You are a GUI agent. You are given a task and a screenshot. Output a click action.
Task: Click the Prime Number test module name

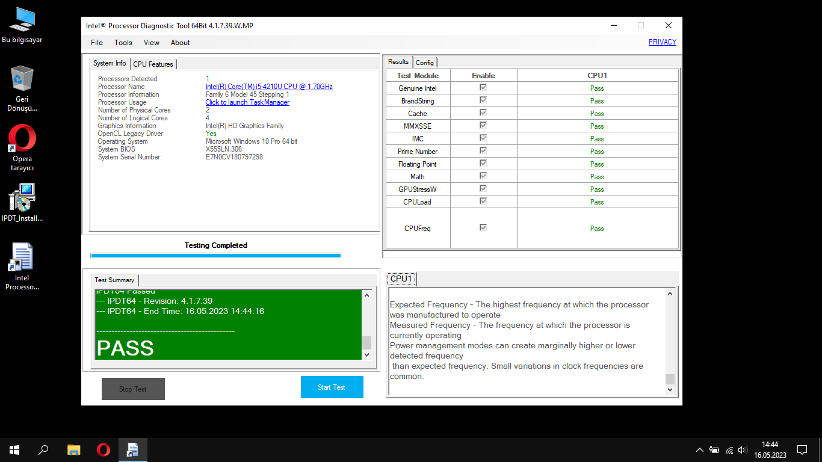(418, 152)
